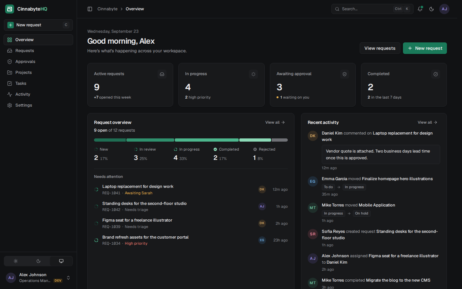Click EG avatar on Brand refresh row
This screenshot has height=289, width=462.
262,240
